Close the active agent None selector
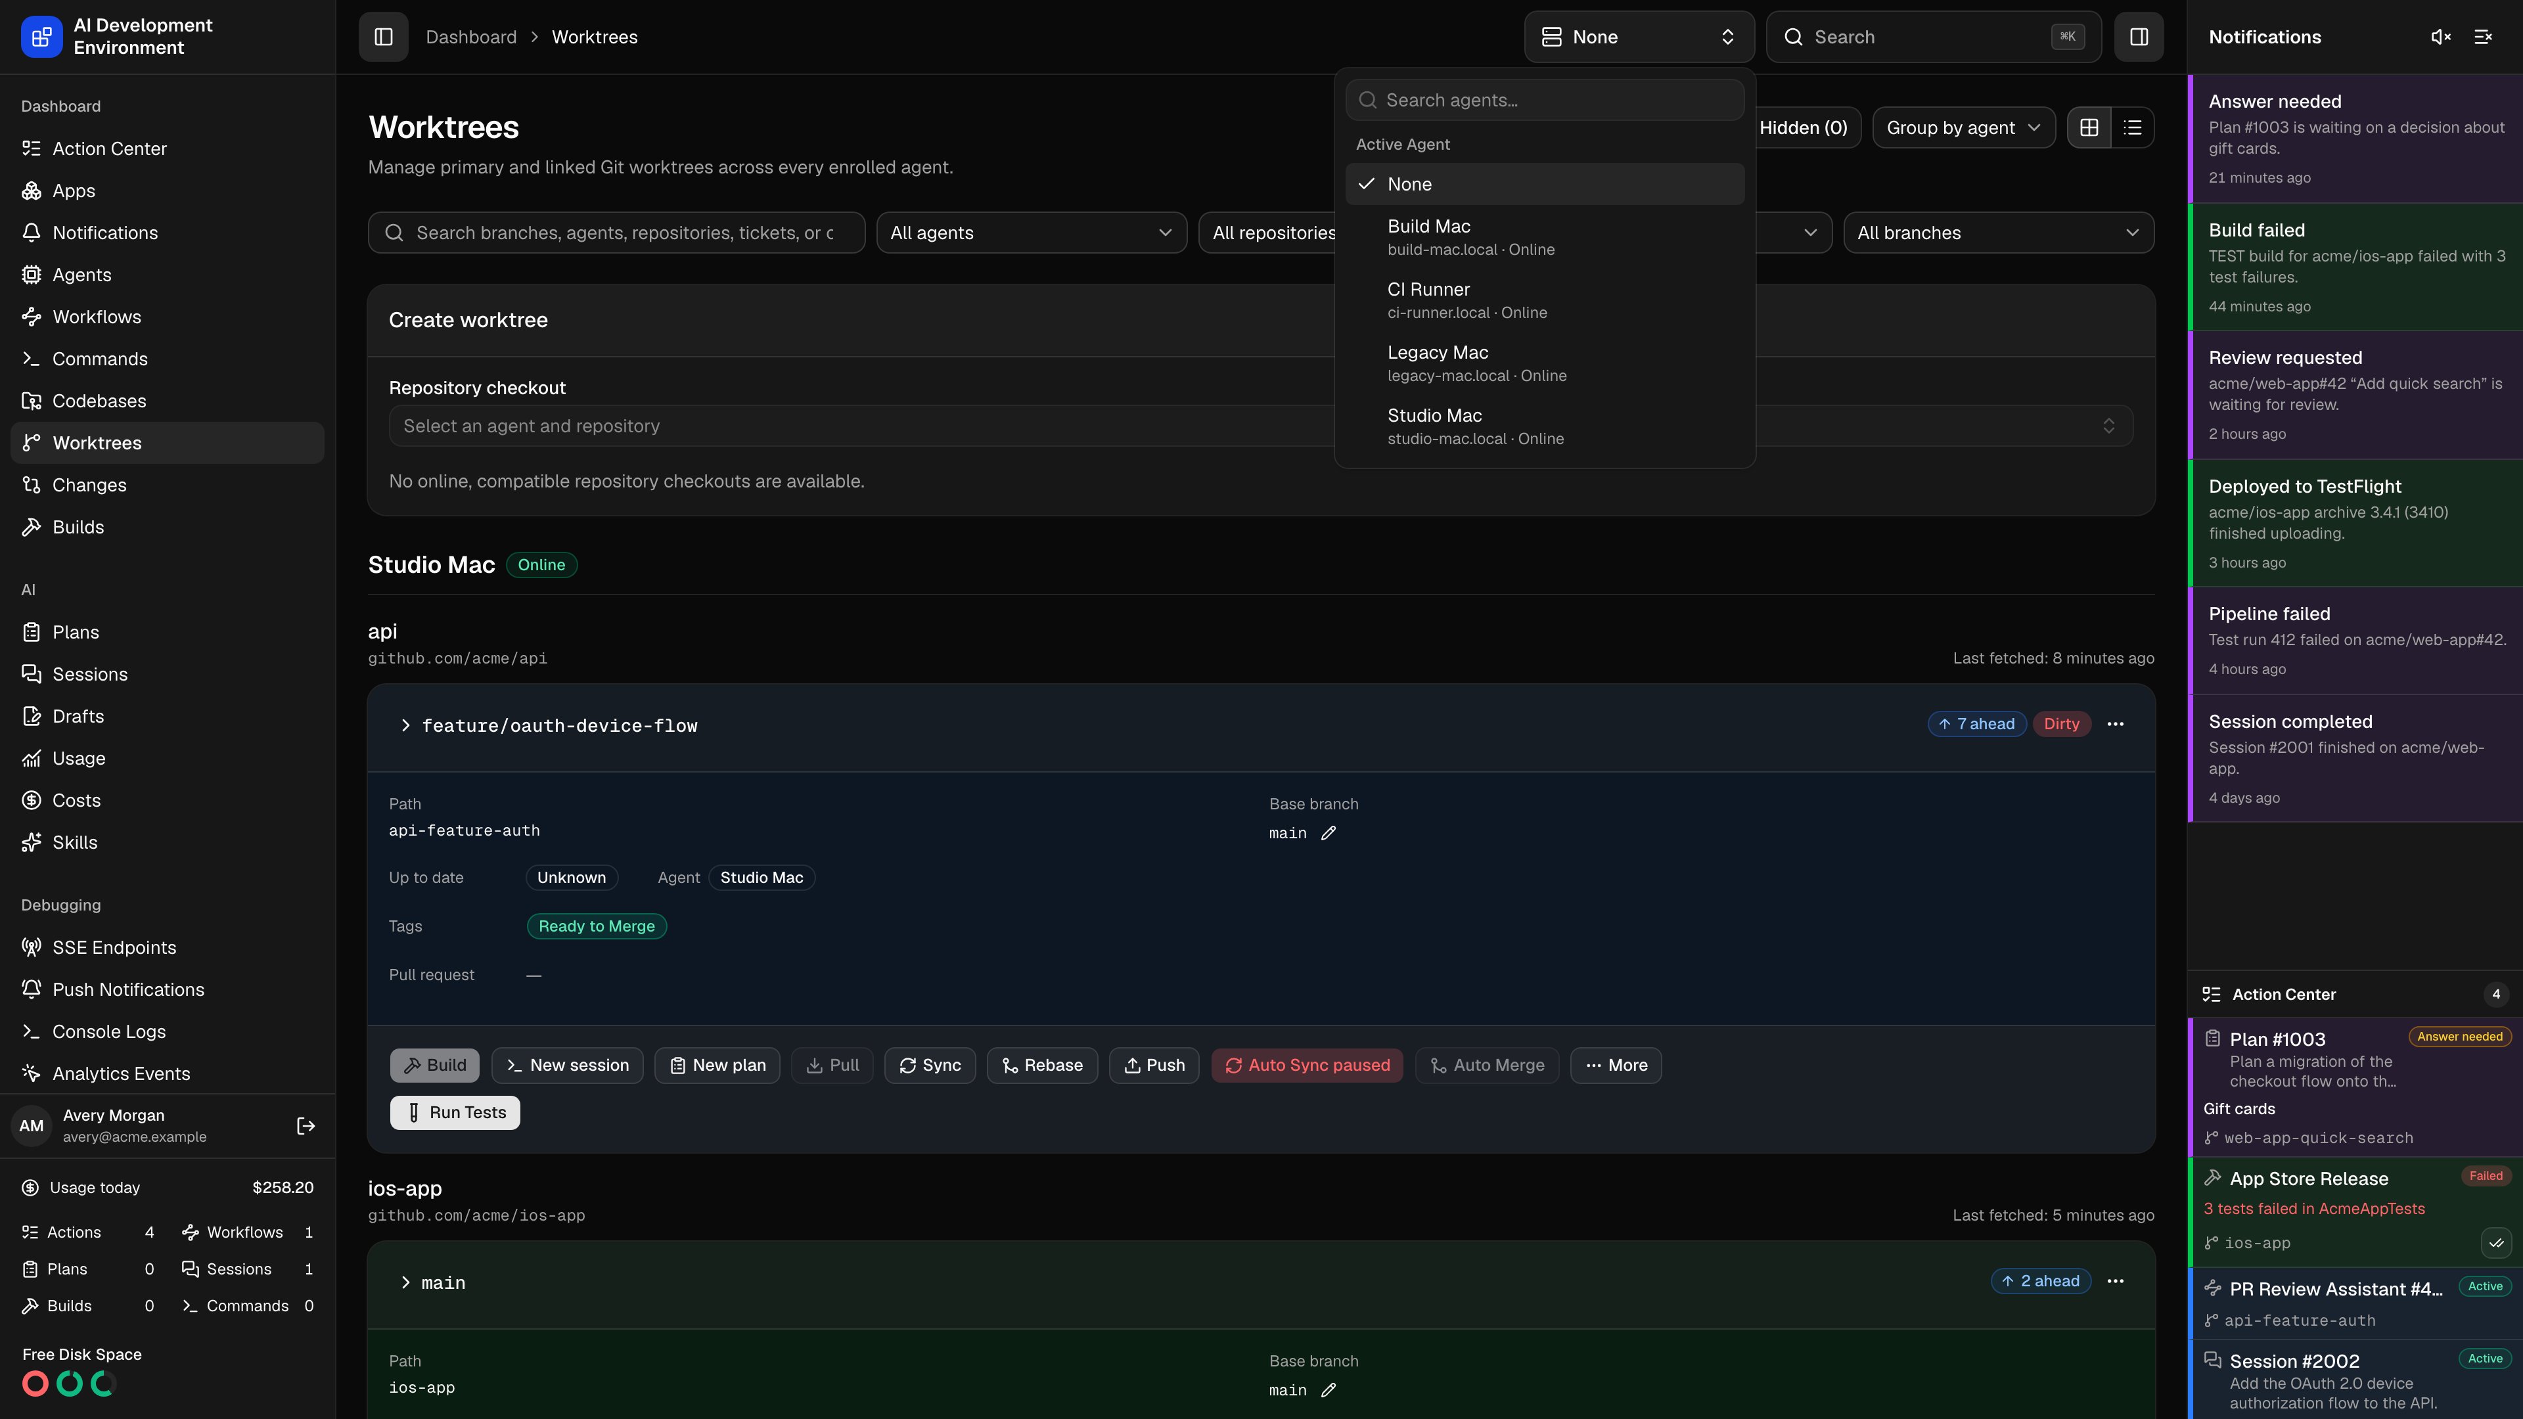 (x=1639, y=37)
